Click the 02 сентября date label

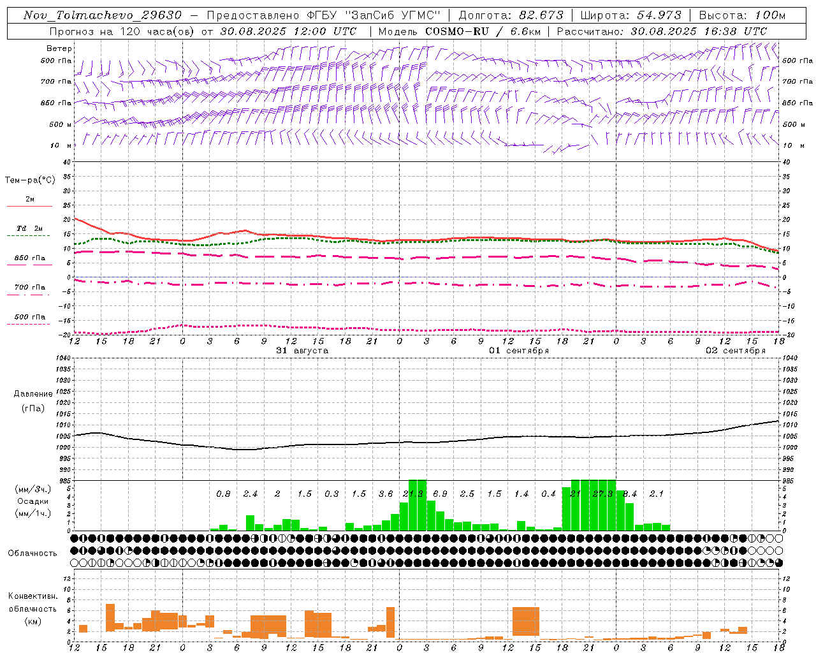coord(736,351)
